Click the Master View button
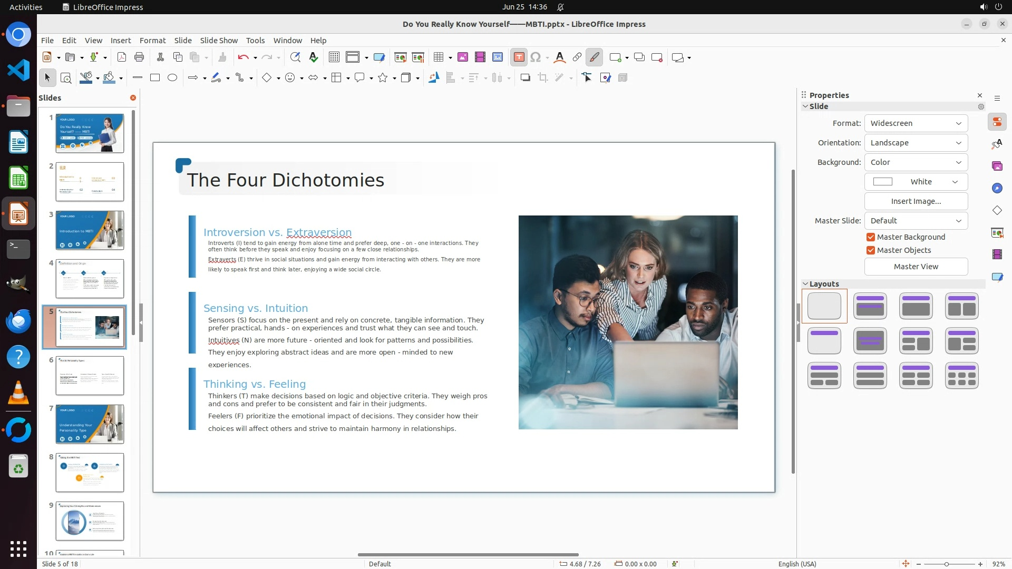The height and width of the screenshot is (569, 1012). [x=916, y=267]
